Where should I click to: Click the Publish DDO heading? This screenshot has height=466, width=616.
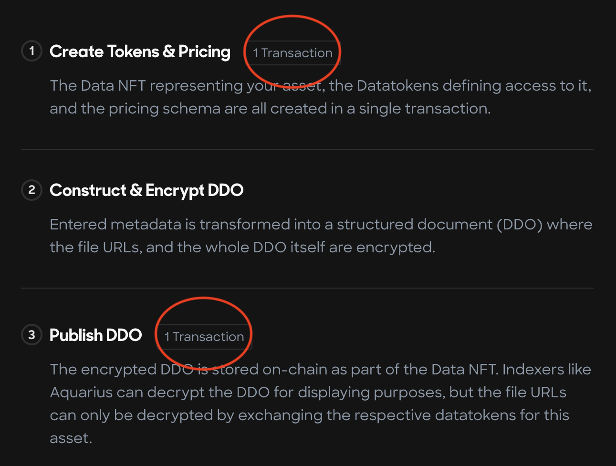(x=95, y=335)
